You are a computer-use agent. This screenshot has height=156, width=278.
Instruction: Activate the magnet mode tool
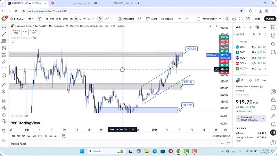4,101
